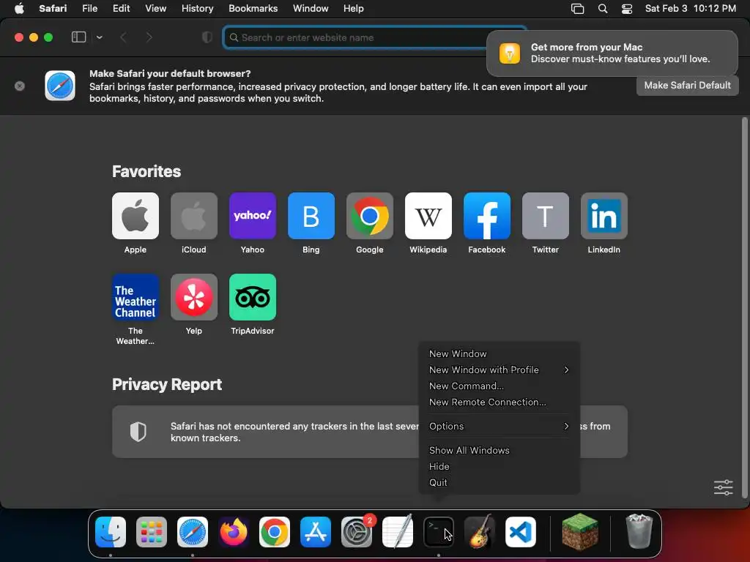The width and height of the screenshot is (750, 562).
Task: Click Make Safari Default button
Action: click(687, 85)
